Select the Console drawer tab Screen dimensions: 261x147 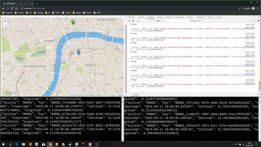tap(135, 94)
